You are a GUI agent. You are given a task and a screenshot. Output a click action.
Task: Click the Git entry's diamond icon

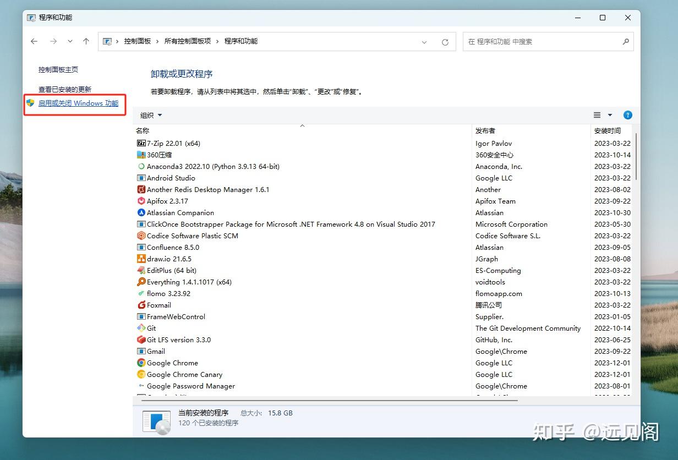[x=141, y=328]
